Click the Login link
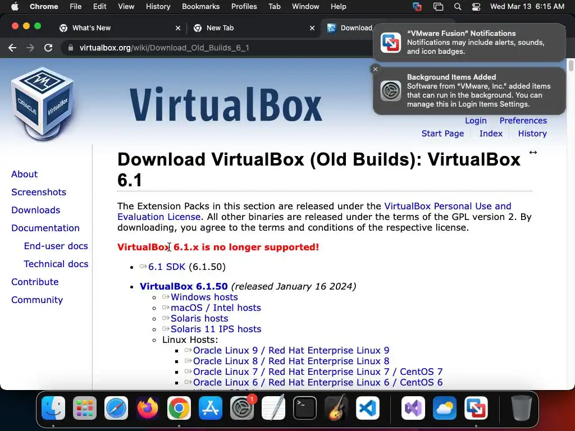The height and width of the screenshot is (431, 575). pyautogui.click(x=476, y=121)
